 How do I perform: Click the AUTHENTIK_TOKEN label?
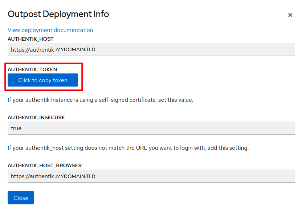(x=32, y=69)
